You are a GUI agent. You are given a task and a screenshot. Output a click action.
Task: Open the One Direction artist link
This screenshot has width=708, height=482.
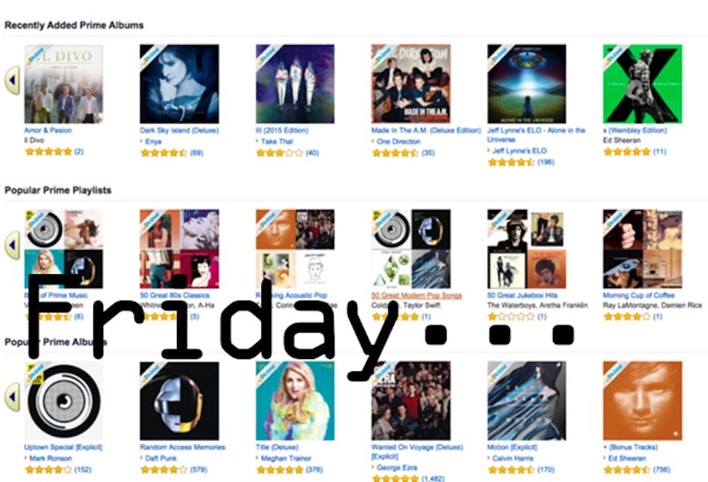[x=398, y=142]
